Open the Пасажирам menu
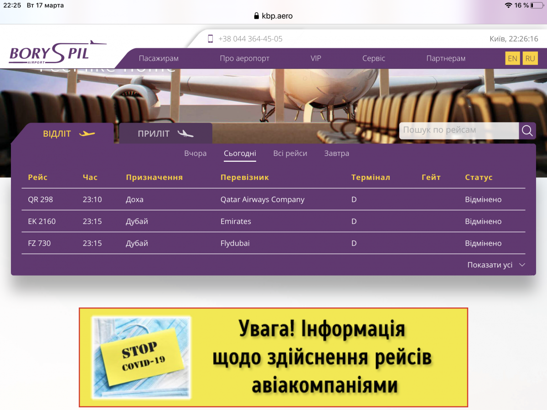547x410 pixels. pyautogui.click(x=159, y=58)
